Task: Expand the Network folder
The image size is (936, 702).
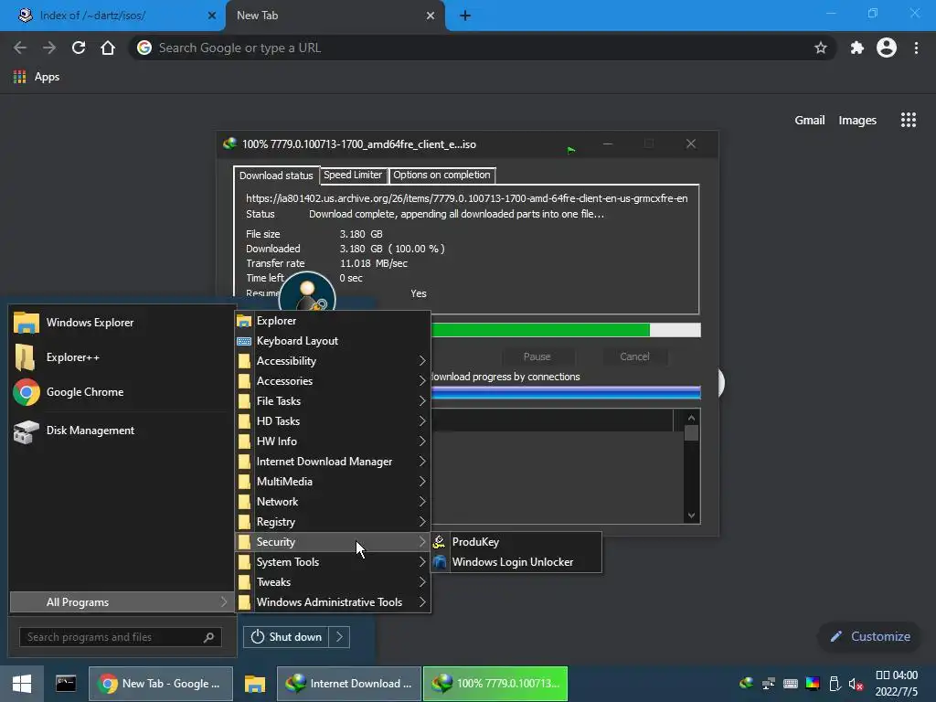Action: pyautogui.click(x=333, y=502)
